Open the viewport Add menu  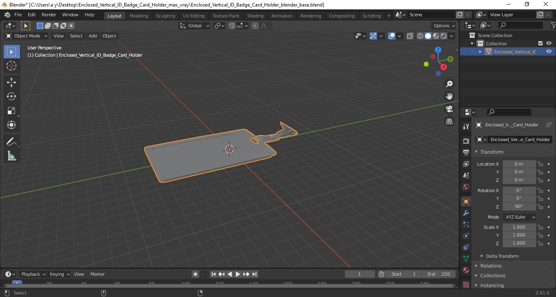click(x=93, y=36)
